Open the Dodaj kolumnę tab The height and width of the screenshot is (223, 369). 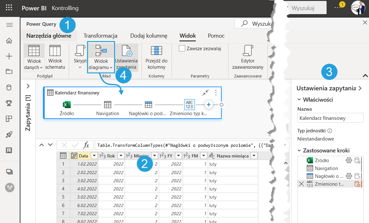(149, 36)
